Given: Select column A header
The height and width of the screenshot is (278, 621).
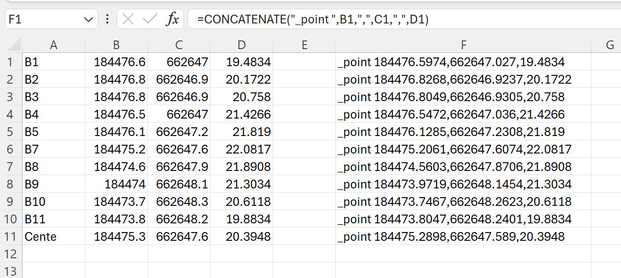Looking at the screenshot, I should click(x=53, y=45).
